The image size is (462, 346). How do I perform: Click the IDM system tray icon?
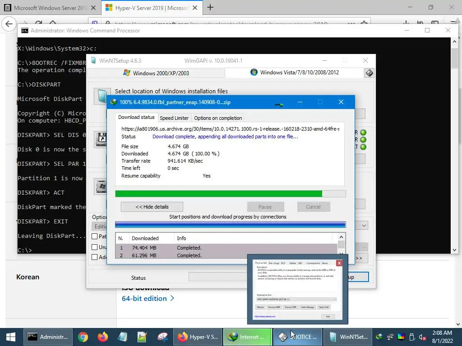point(379,337)
